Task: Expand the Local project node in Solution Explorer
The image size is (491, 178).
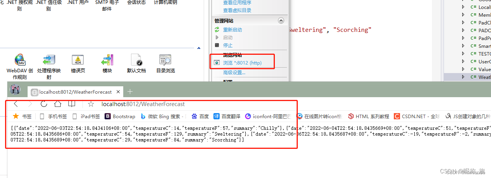Action: pyautogui.click(x=463, y=7)
